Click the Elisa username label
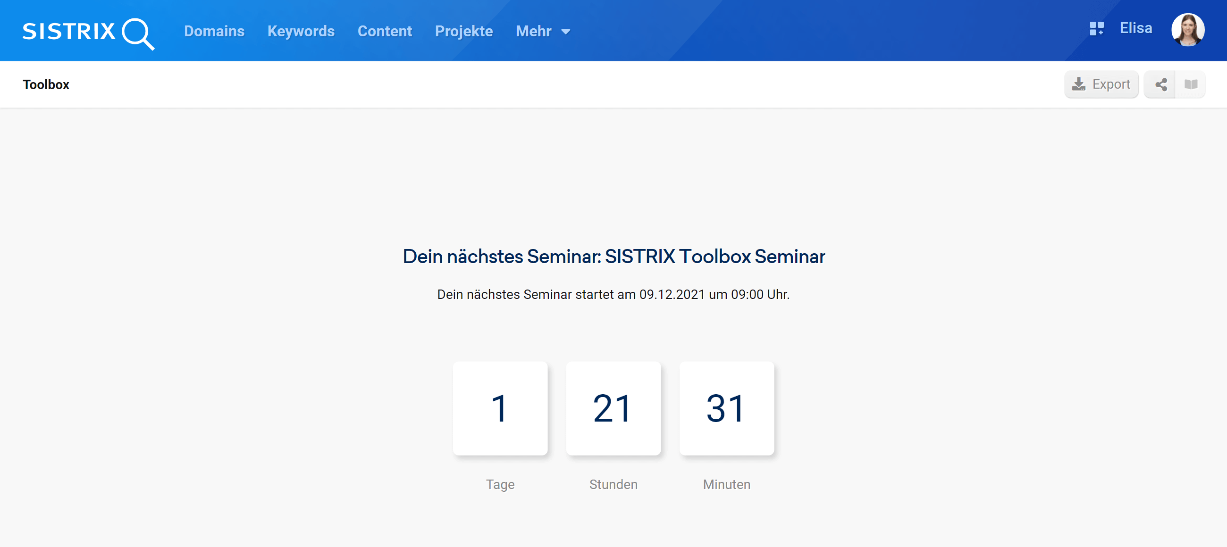Image resolution: width=1227 pixels, height=547 pixels. pos(1135,28)
